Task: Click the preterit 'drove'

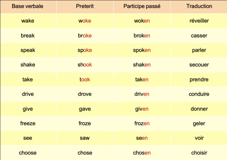Action: (x=85, y=94)
